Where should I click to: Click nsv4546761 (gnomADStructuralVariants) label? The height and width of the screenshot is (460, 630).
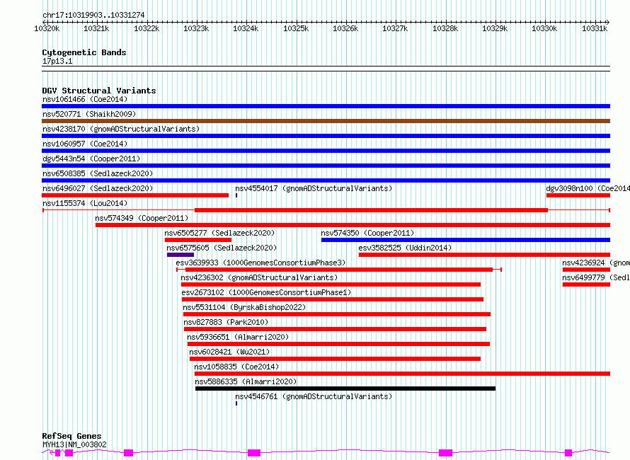tap(314, 396)
